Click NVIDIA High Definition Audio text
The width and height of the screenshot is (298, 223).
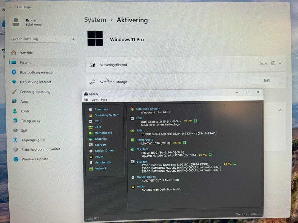point(161,190)
